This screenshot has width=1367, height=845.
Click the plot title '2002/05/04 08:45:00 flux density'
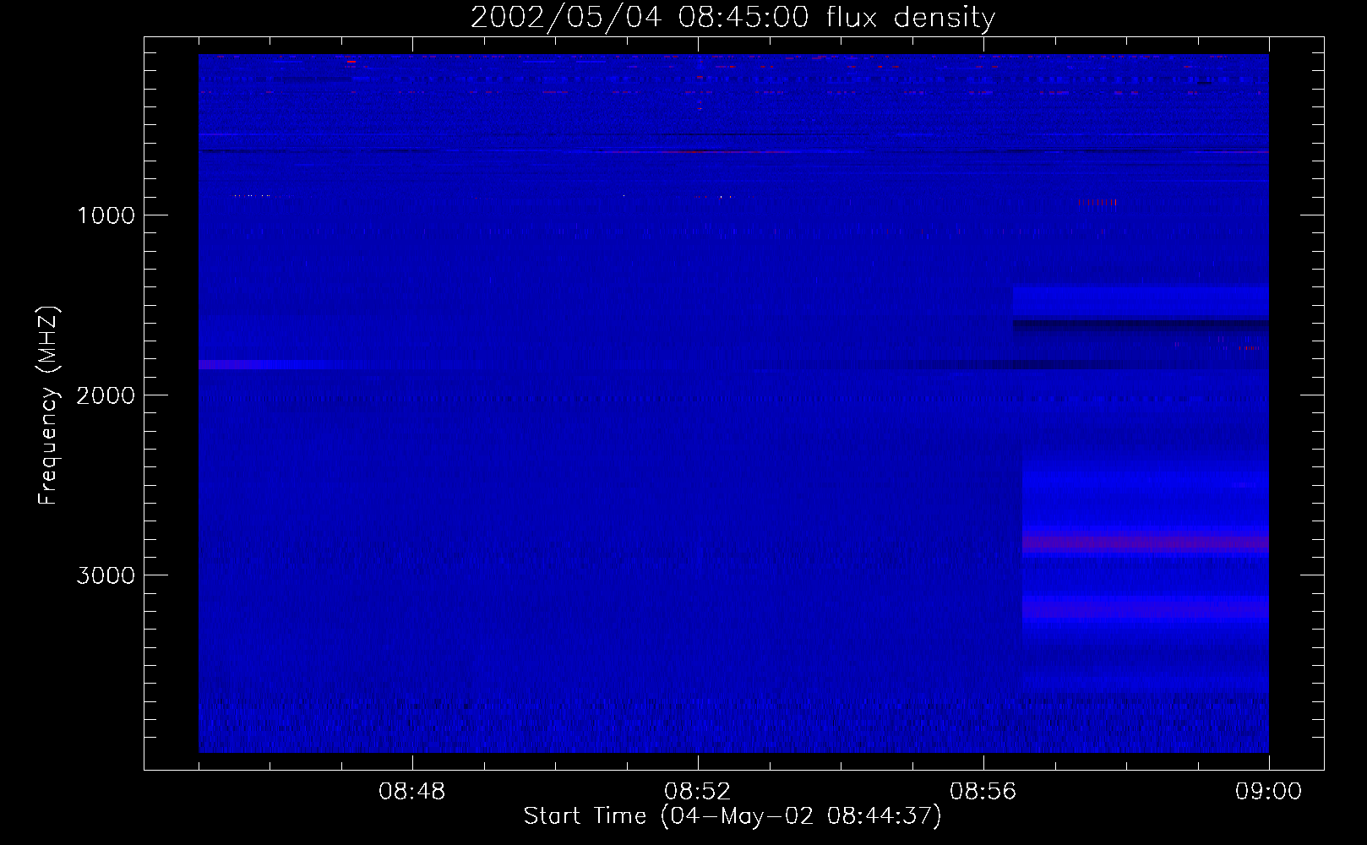point(733,18)
